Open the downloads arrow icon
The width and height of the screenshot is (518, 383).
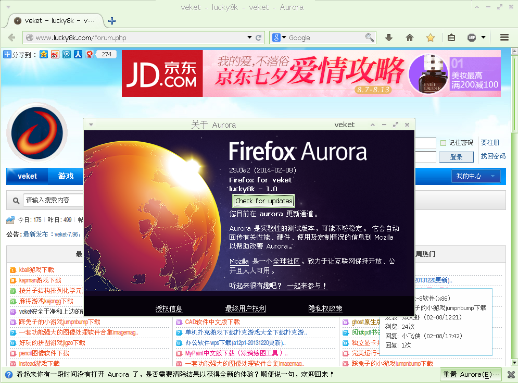coord(389,38)
